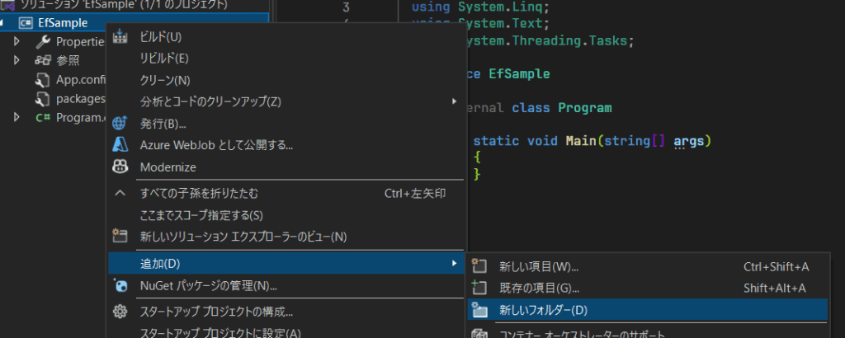Click the globe icon next to 発行(B)
Screen dimensions: 845x338
point(120,124)
